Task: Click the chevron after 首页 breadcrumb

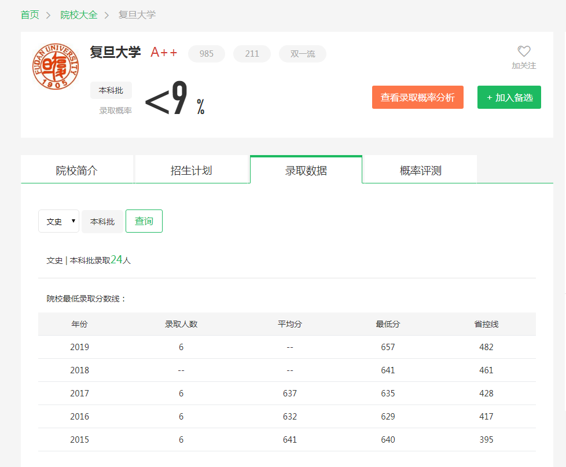Action: (x=48, y=15)
